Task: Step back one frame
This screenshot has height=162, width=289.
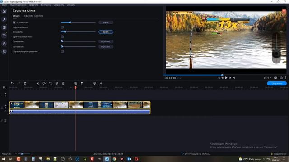Action: point(223,78)
